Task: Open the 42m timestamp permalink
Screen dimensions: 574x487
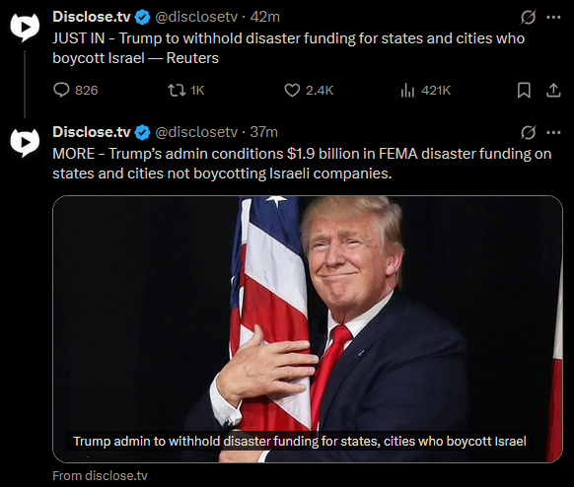Action: (x=264, y=17)
